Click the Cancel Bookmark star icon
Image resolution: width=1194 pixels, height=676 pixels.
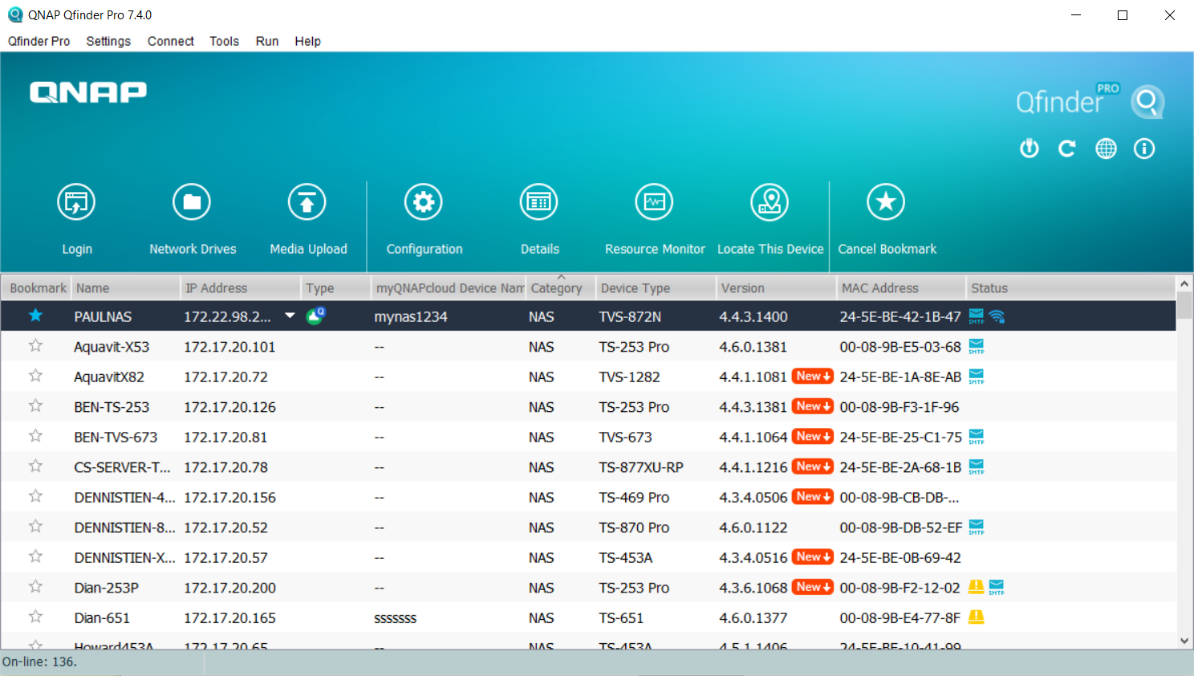[x=886, y=202]
